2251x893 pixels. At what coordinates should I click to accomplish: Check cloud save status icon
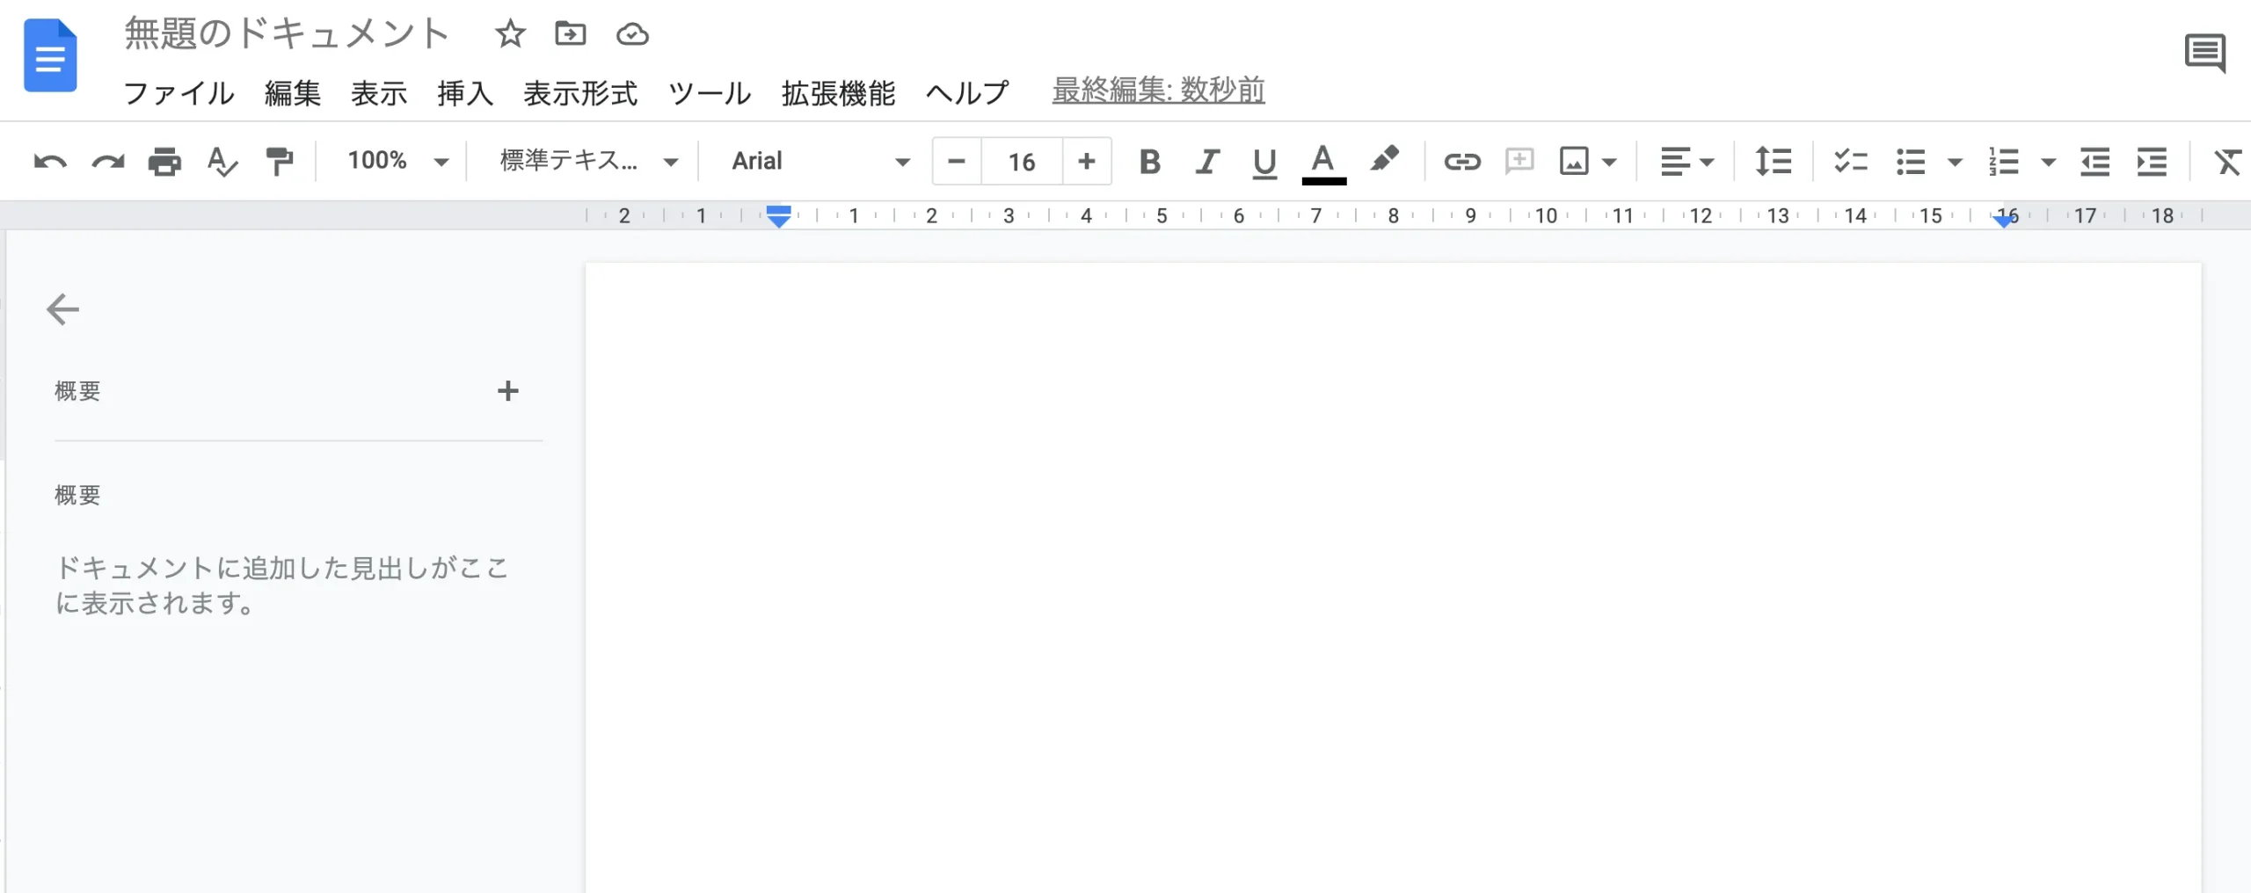[632, 34]
